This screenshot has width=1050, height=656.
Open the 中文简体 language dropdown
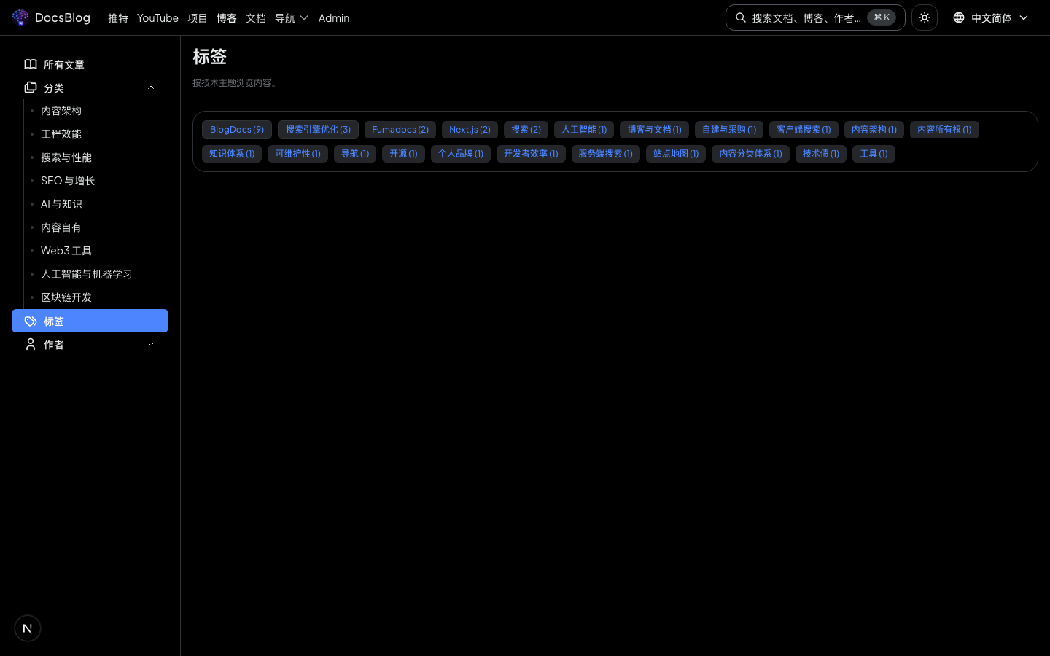coord(992,17)
